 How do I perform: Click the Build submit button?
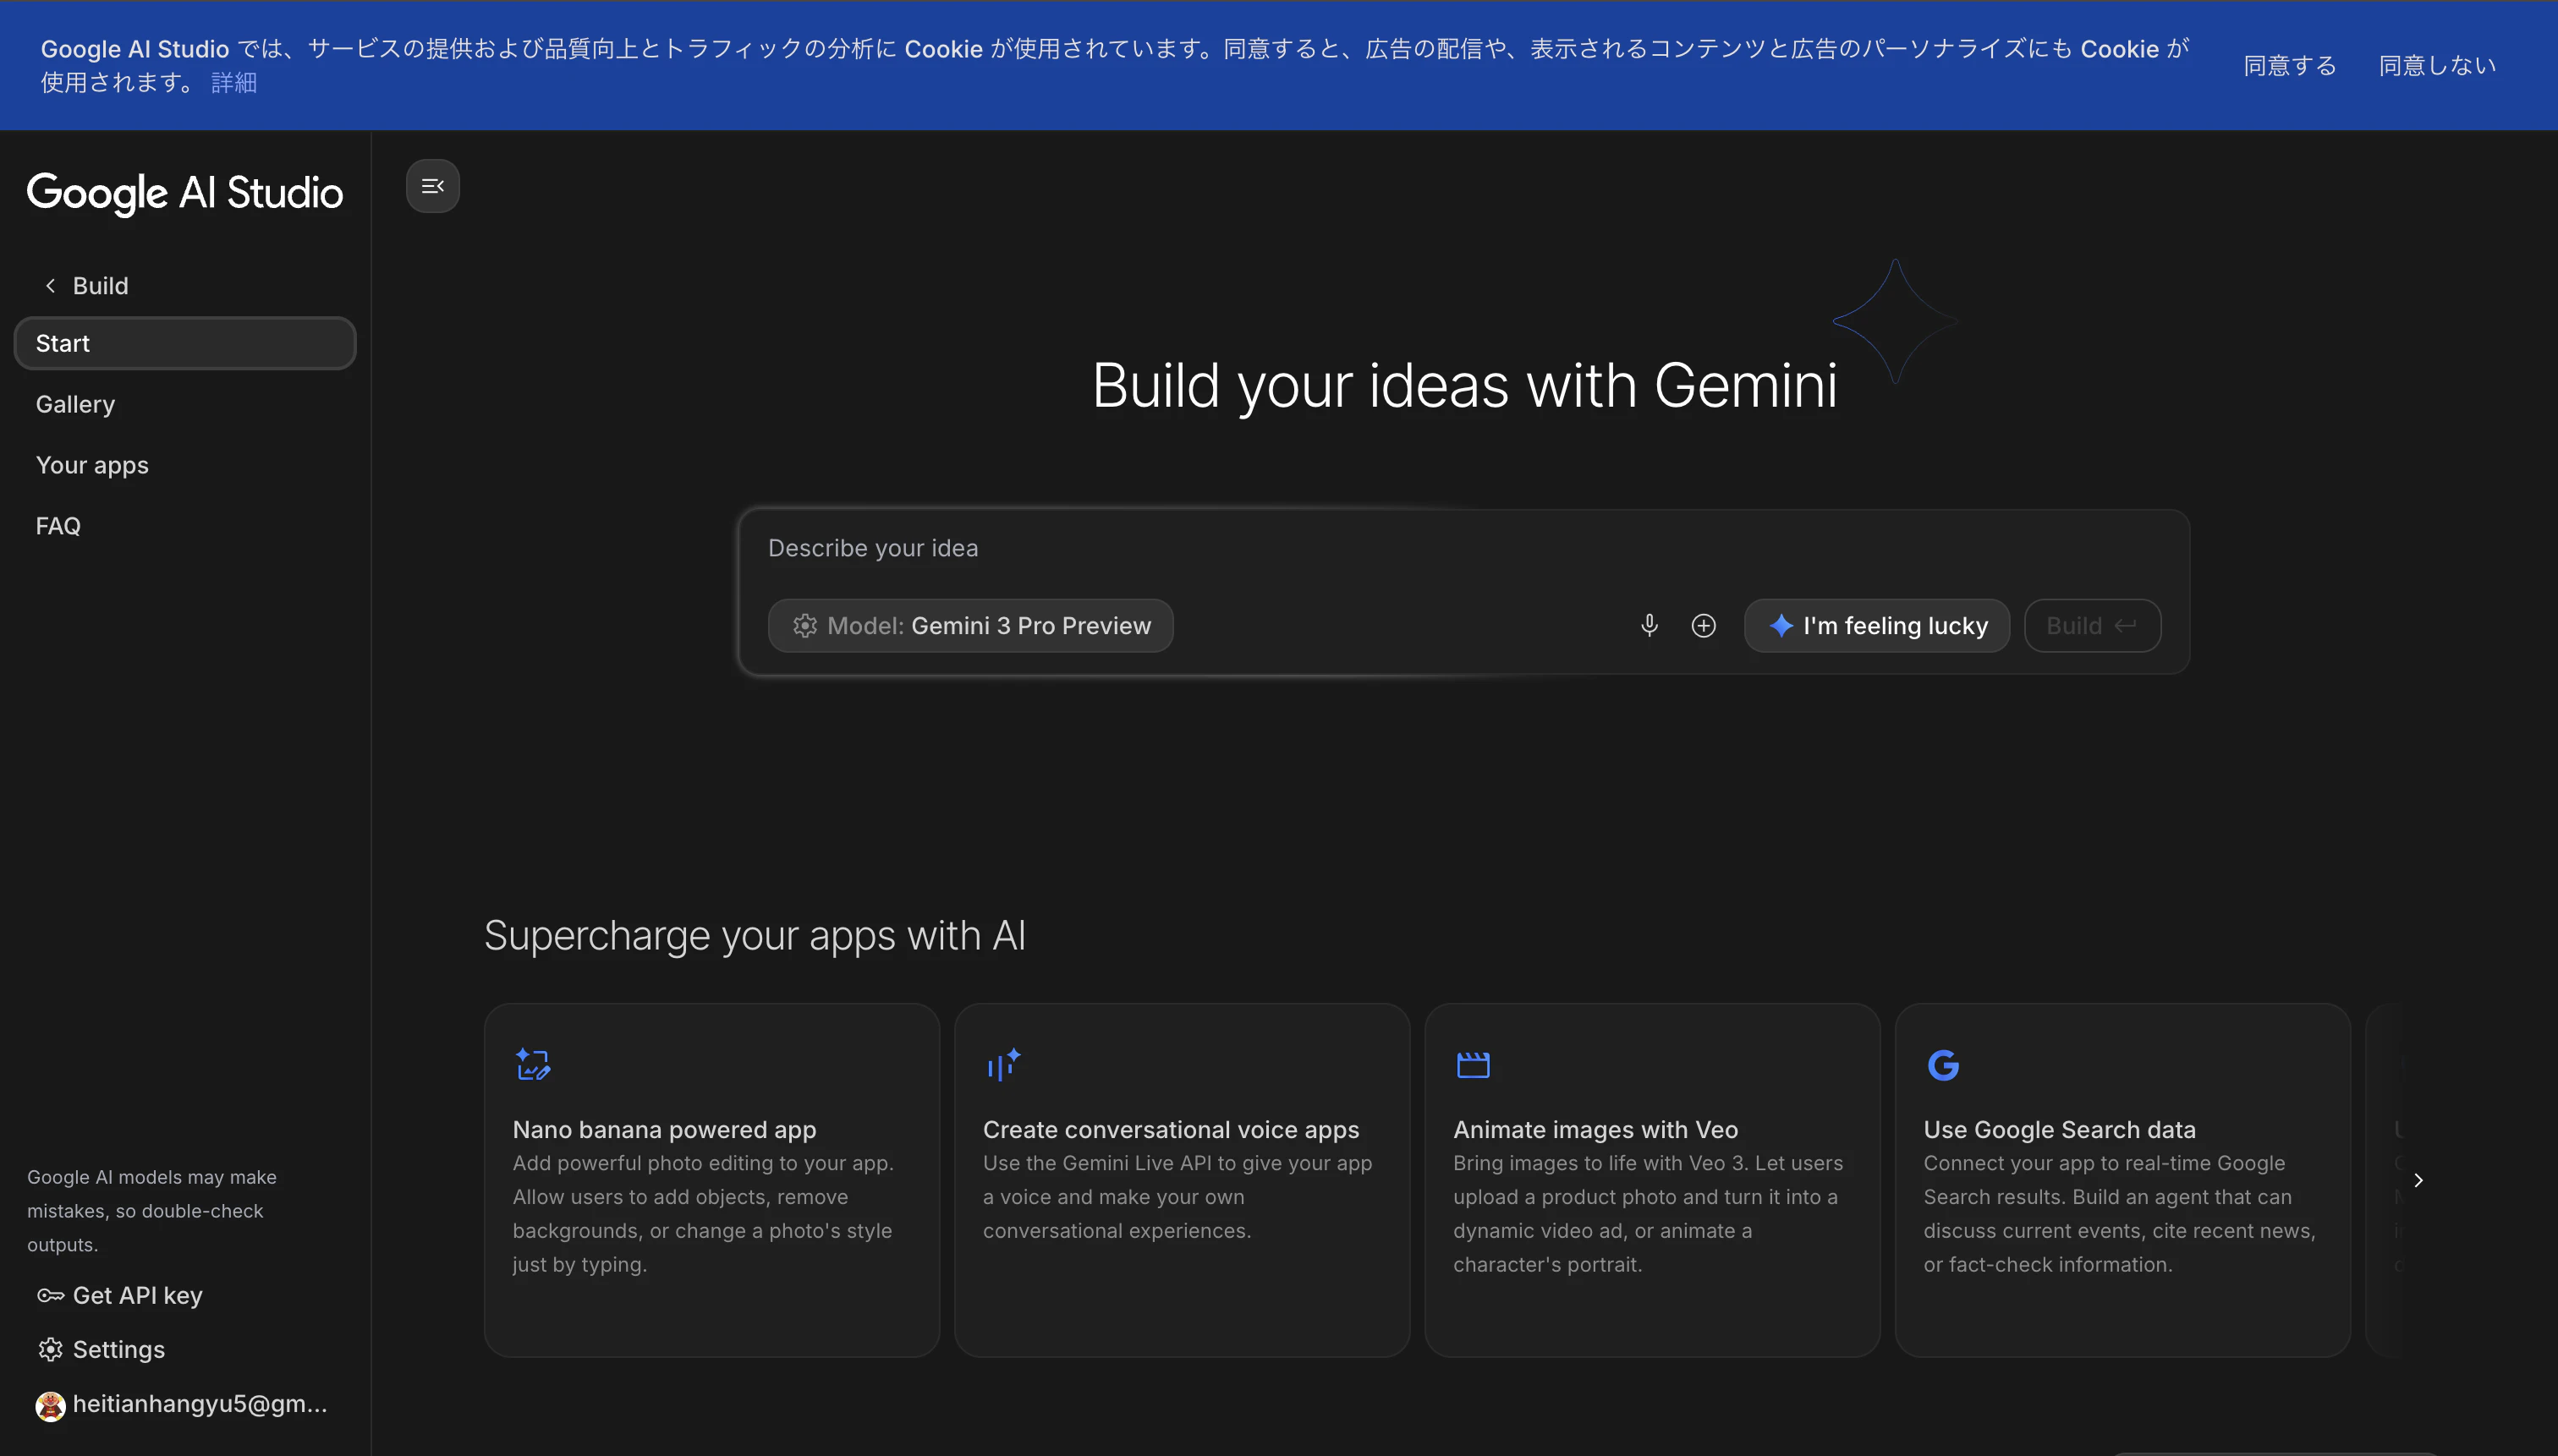click(x=2093, y=626)
